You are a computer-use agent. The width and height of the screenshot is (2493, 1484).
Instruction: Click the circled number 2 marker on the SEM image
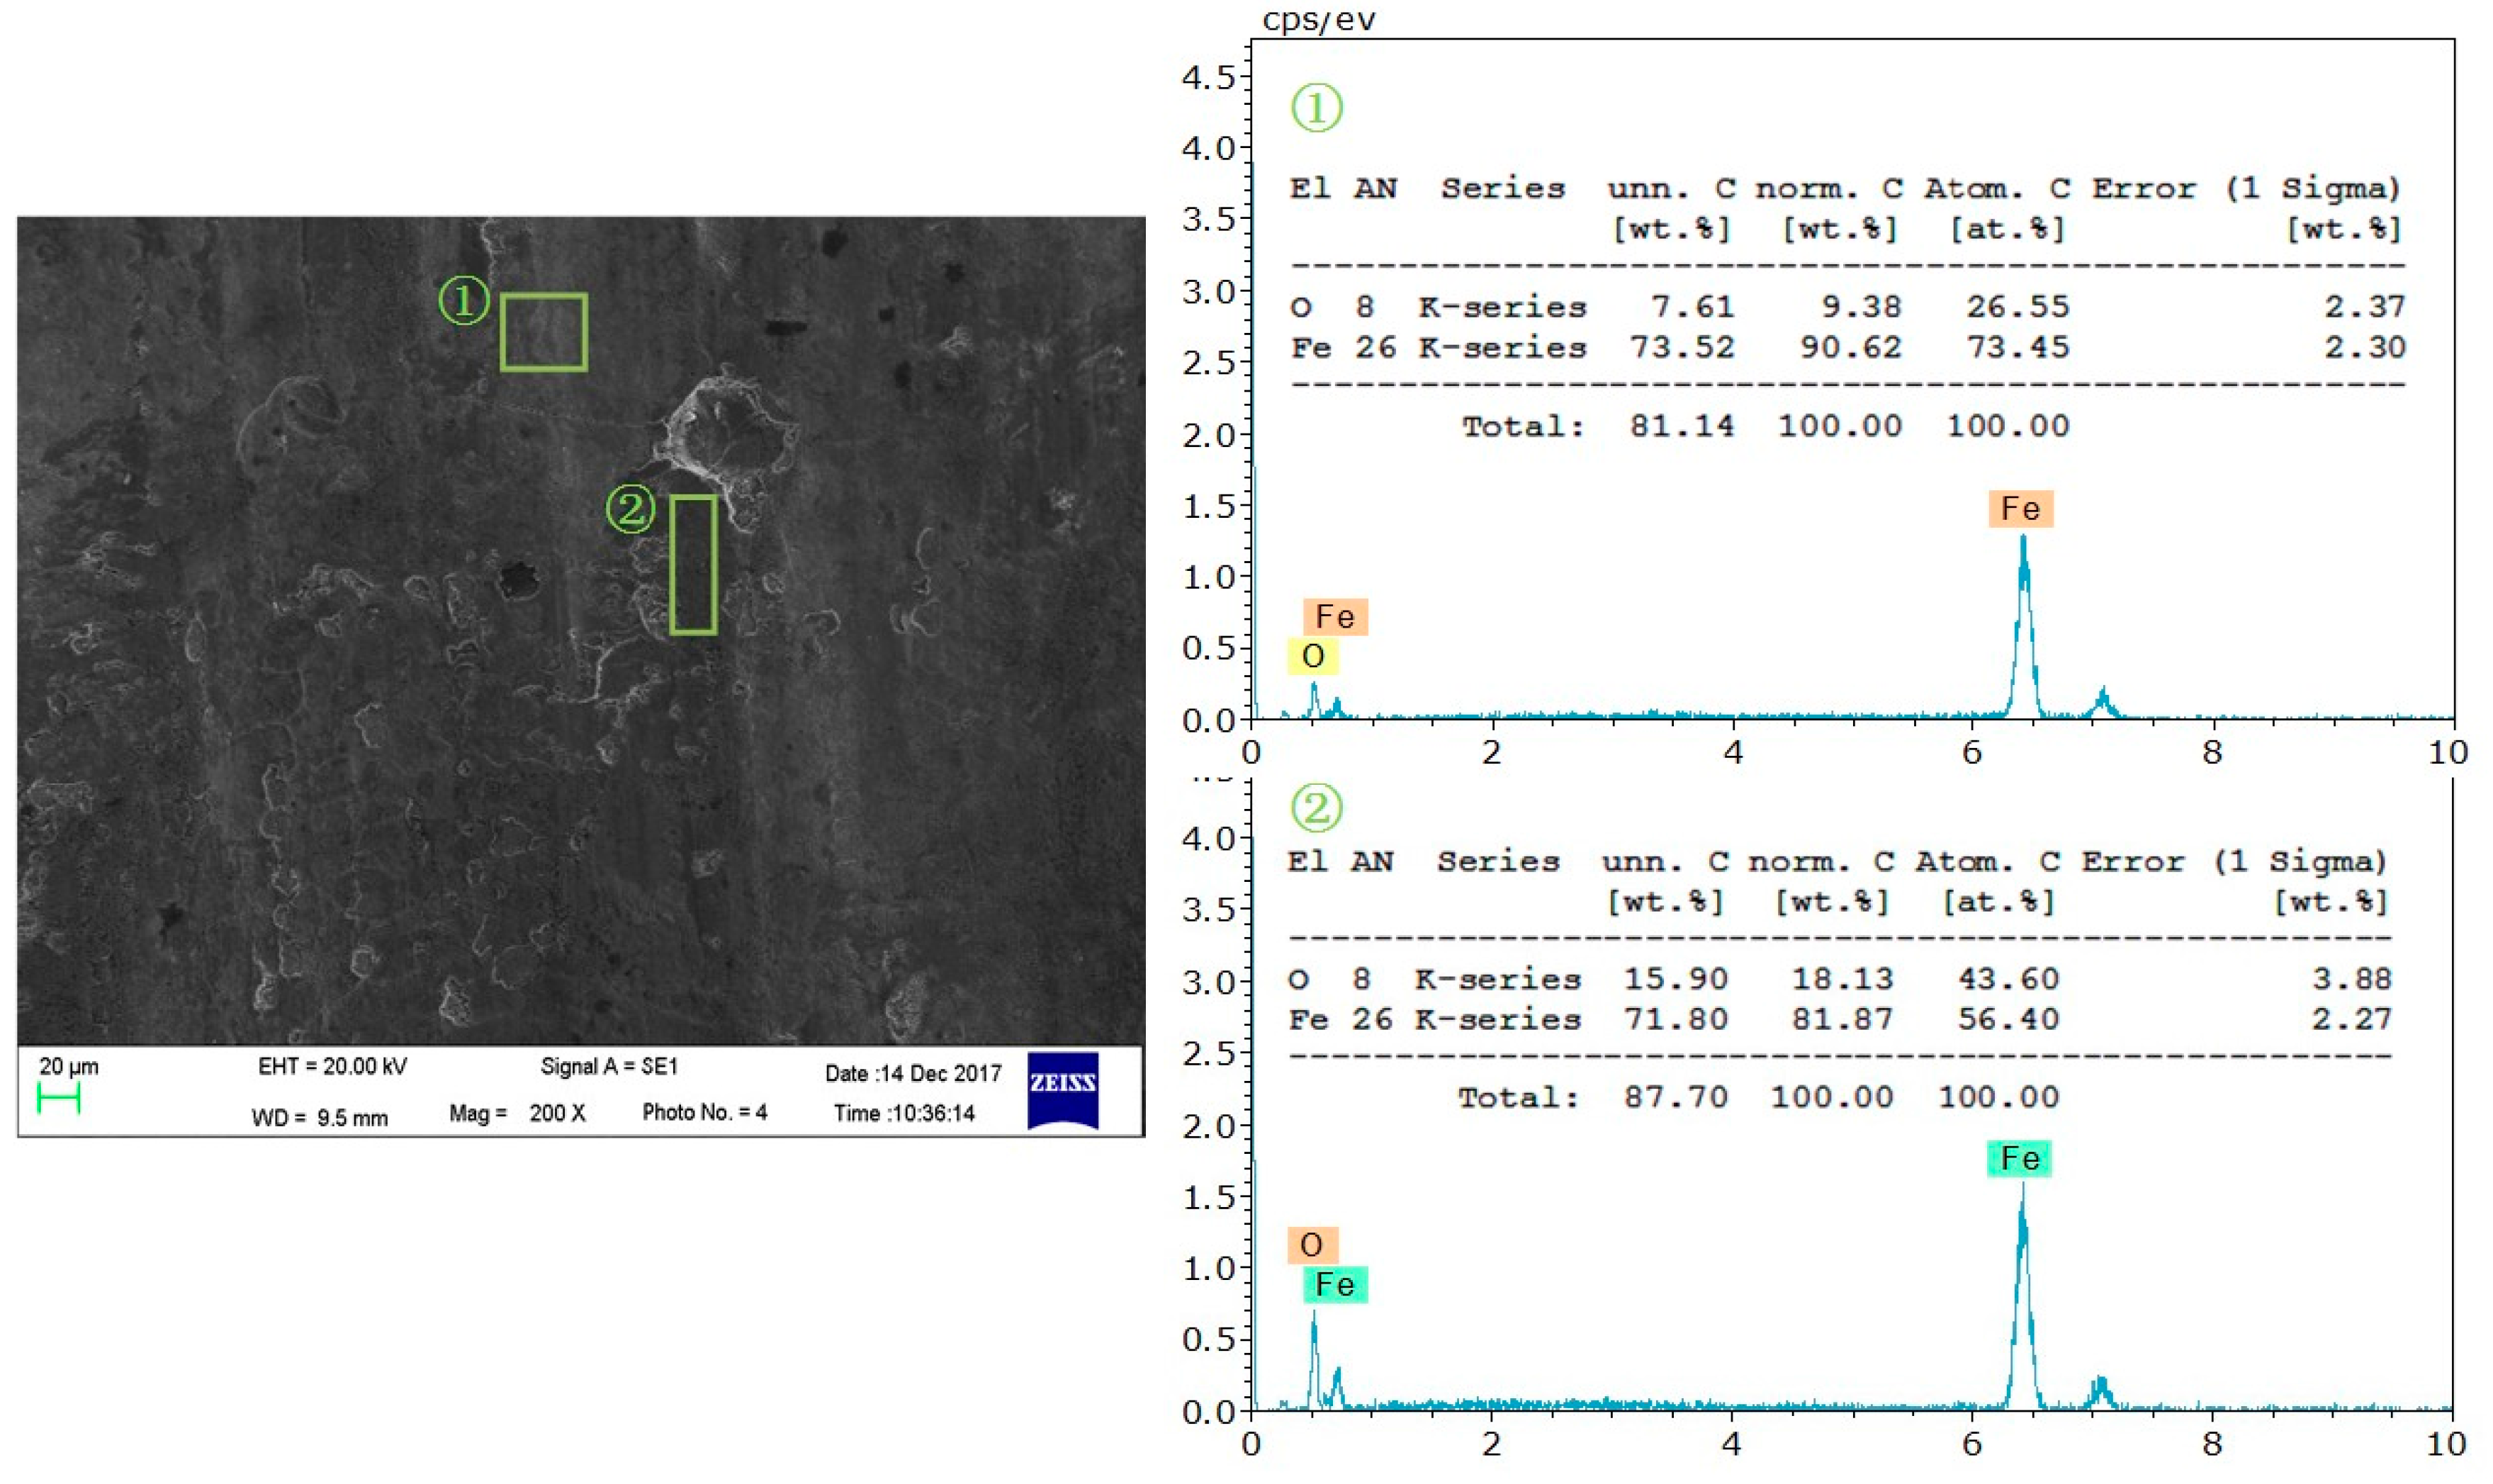630,509
